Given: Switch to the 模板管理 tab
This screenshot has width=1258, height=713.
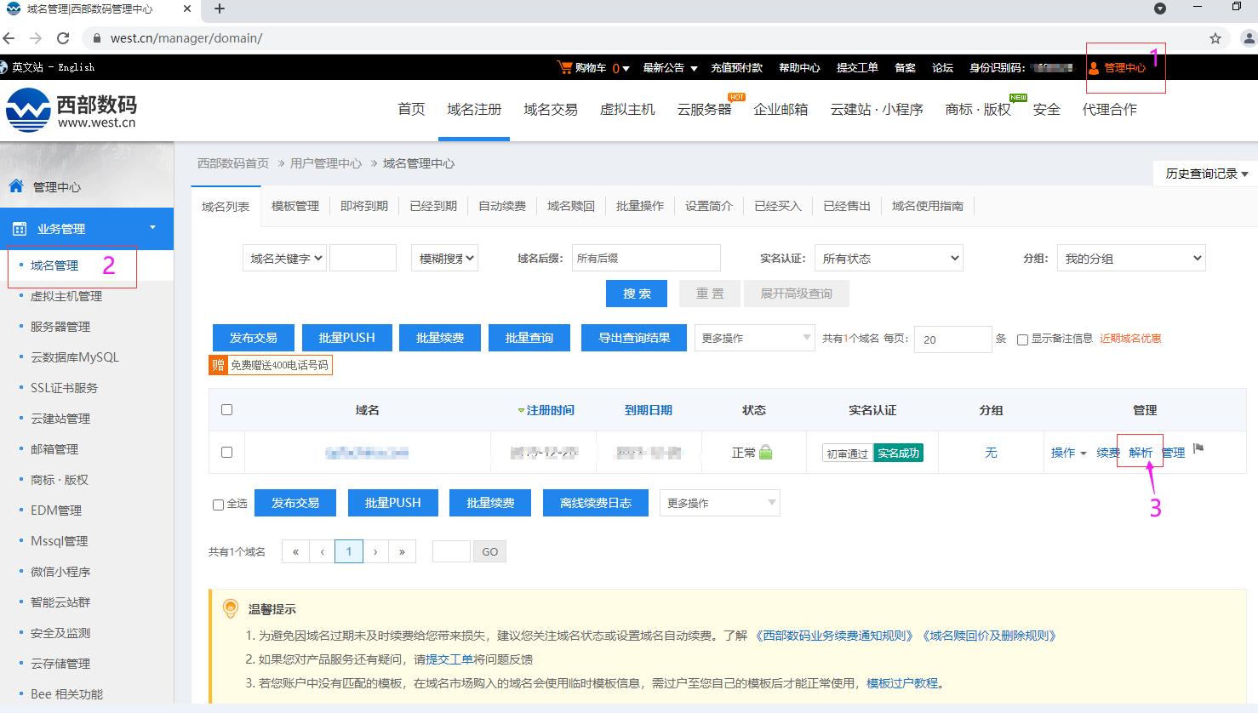Looking at the screenshot, I should (295, 206).
